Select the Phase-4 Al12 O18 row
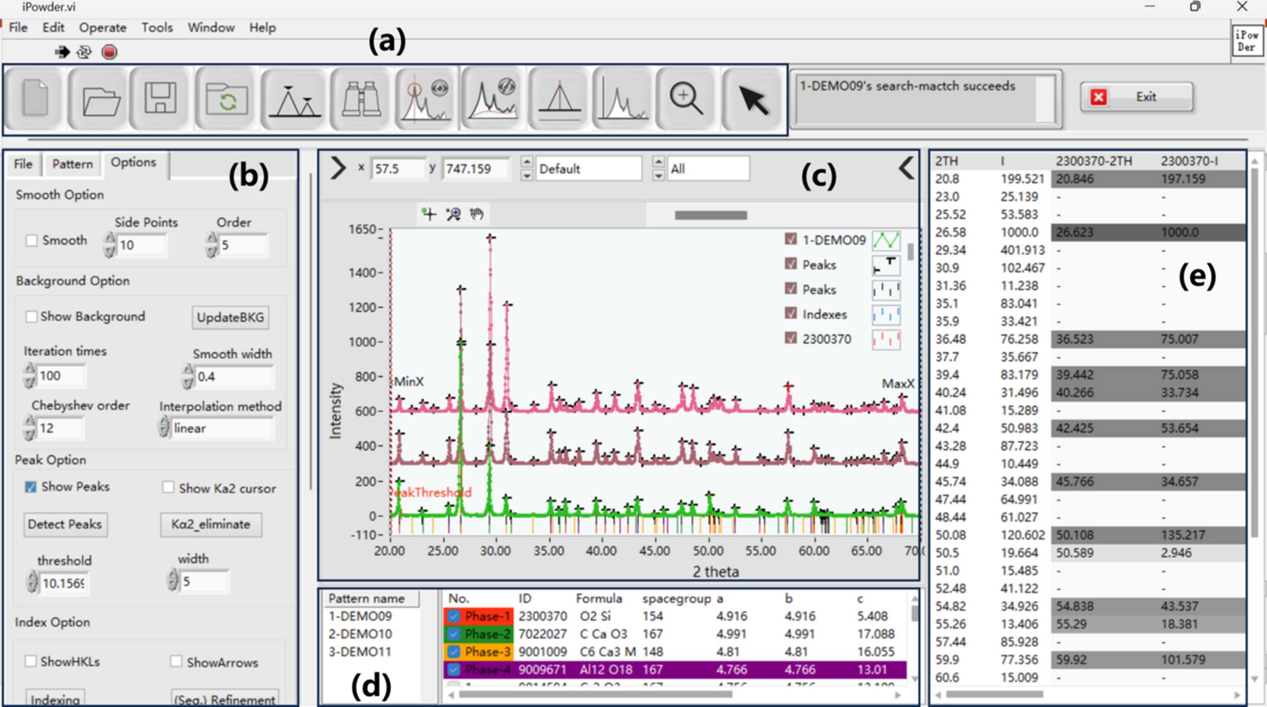1267x707 pixels. point(675,669)
